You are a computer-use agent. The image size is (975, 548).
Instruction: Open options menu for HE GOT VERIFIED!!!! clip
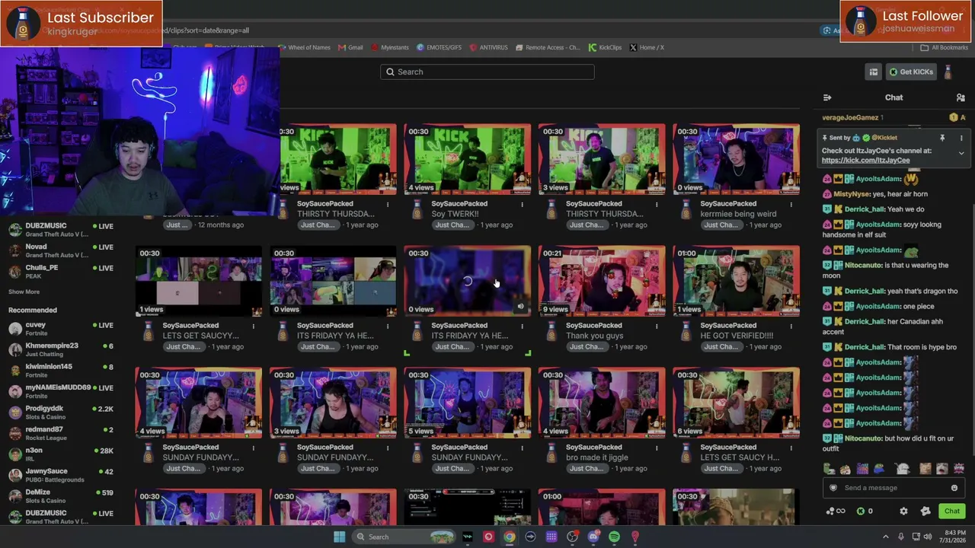[791, 326]
